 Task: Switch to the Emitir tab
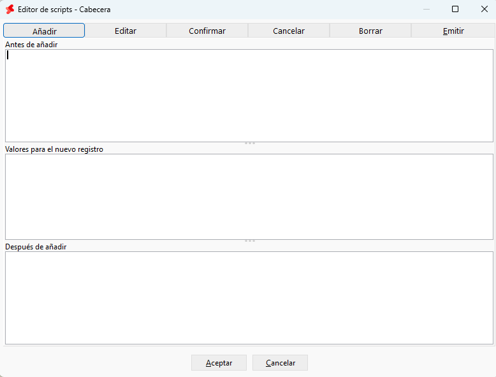click(x=453, y=31)
